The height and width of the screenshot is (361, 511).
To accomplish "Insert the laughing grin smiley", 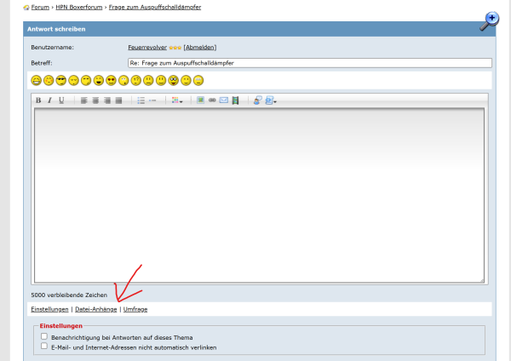I will coord(36,81).
